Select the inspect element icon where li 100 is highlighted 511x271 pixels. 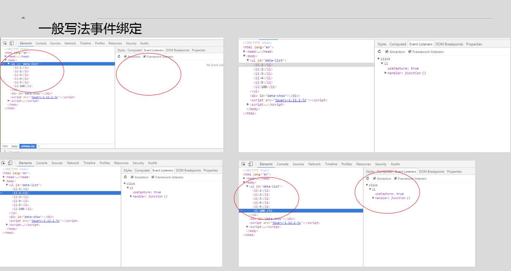pos(244,164)
